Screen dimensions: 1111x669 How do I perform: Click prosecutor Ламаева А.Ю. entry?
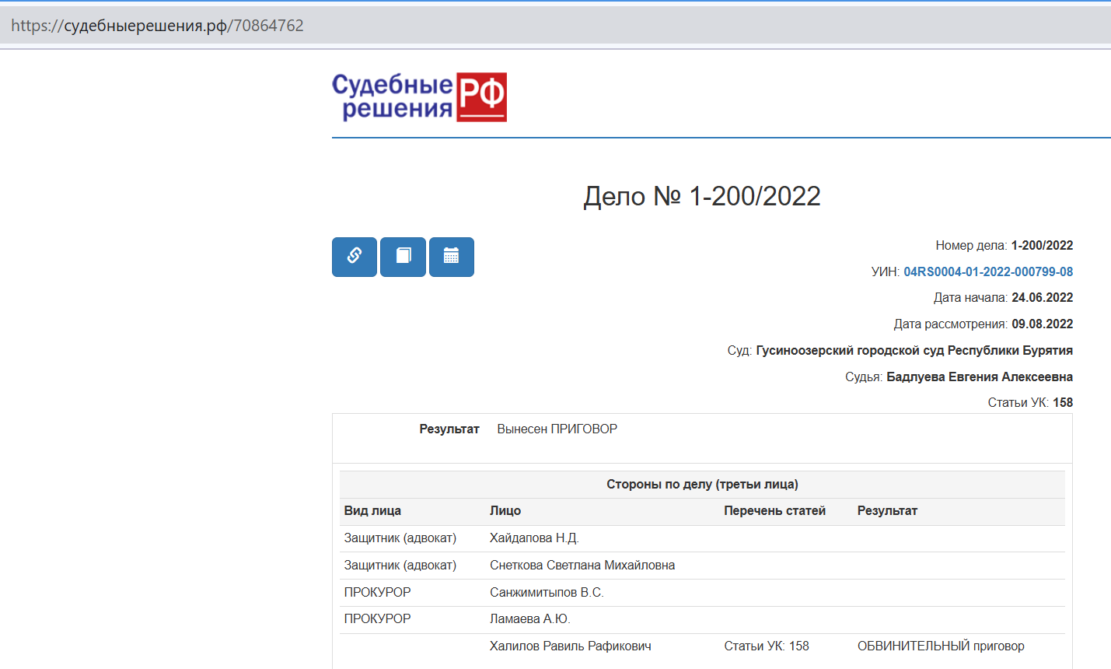click(x=529, y=619)
